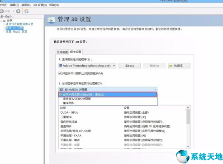The height and width of the screenshot is (164, 223).
Task: Open the 3D 设置(3) menu
Action: (40, 5)
